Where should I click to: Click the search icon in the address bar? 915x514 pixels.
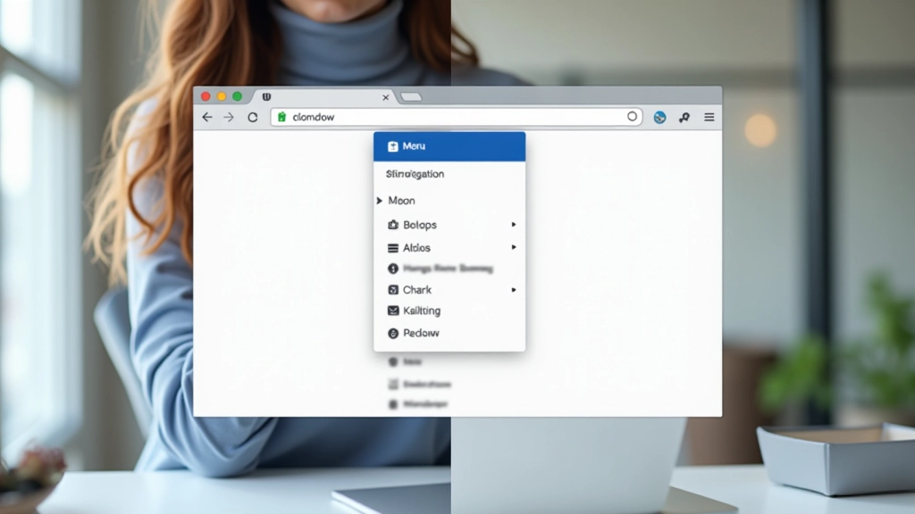pyautogui.click(x=633, y=116)
